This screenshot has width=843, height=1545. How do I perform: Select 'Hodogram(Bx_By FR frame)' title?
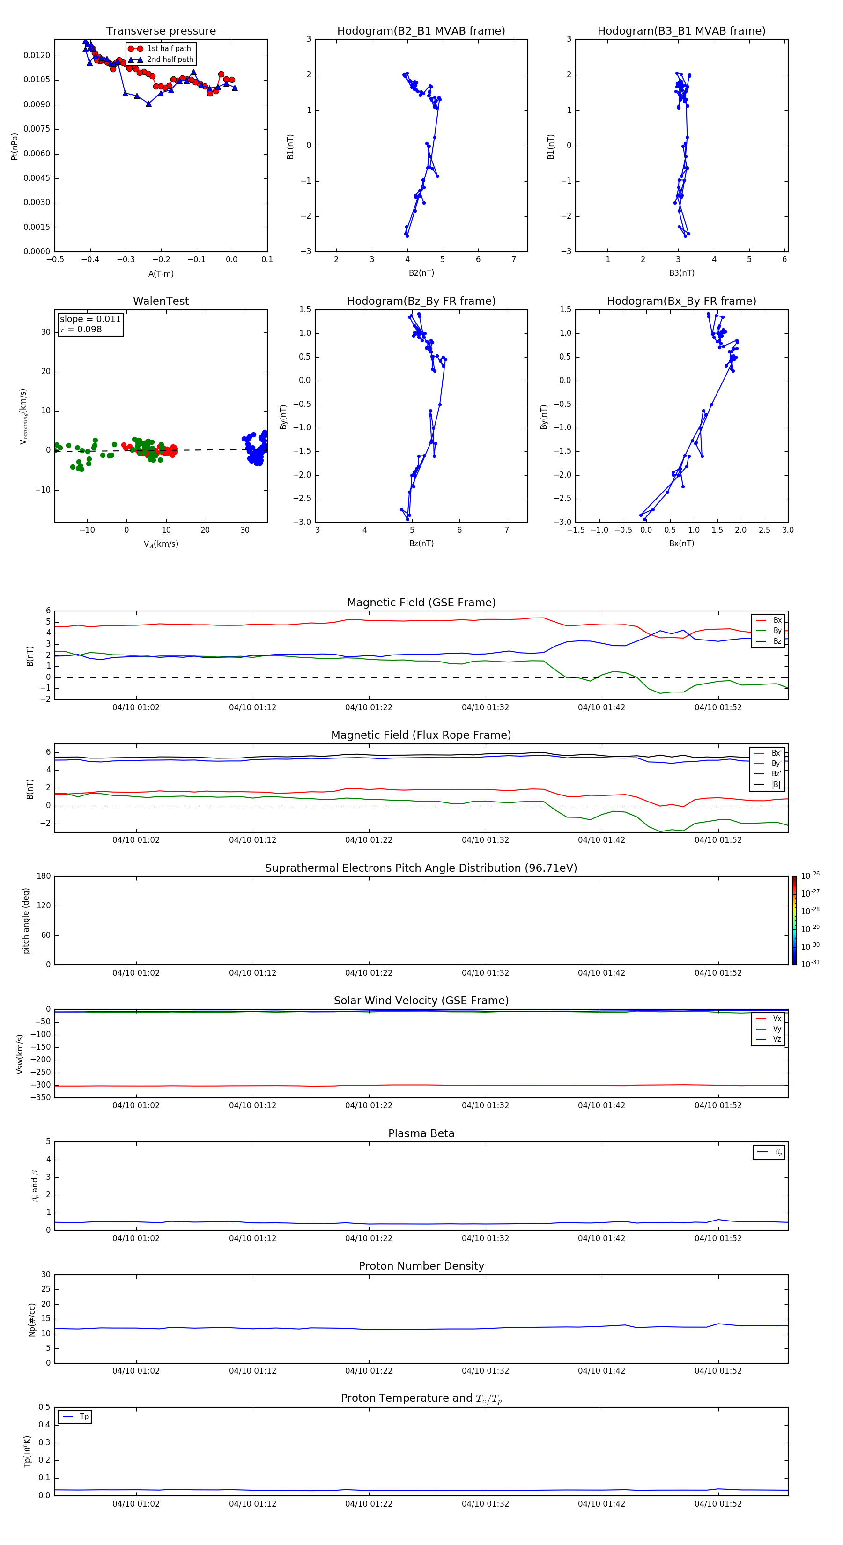click(681, 301)
